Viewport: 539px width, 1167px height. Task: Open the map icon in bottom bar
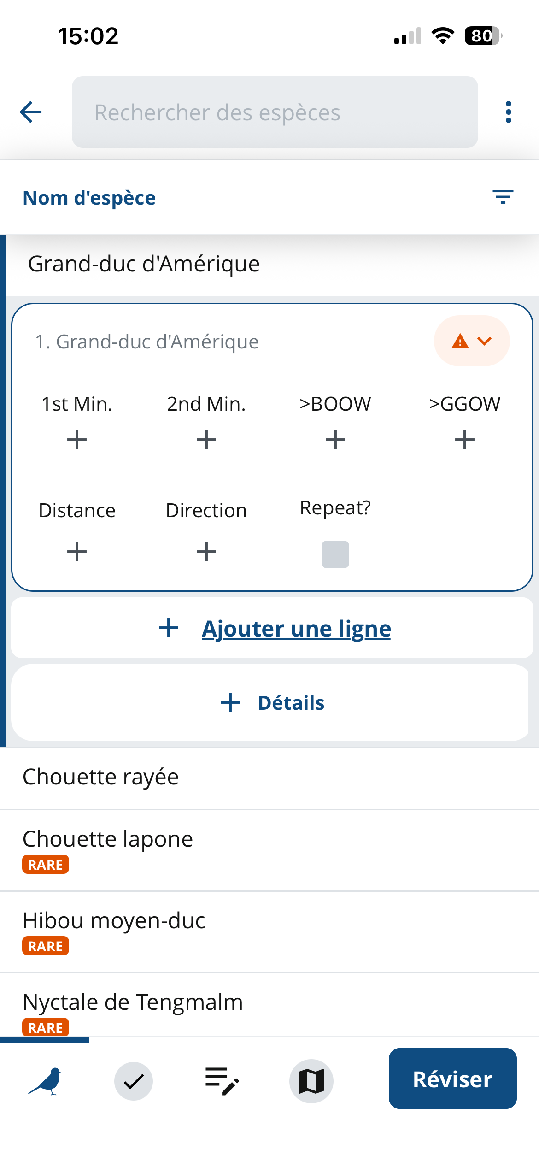click(311, 1081)
